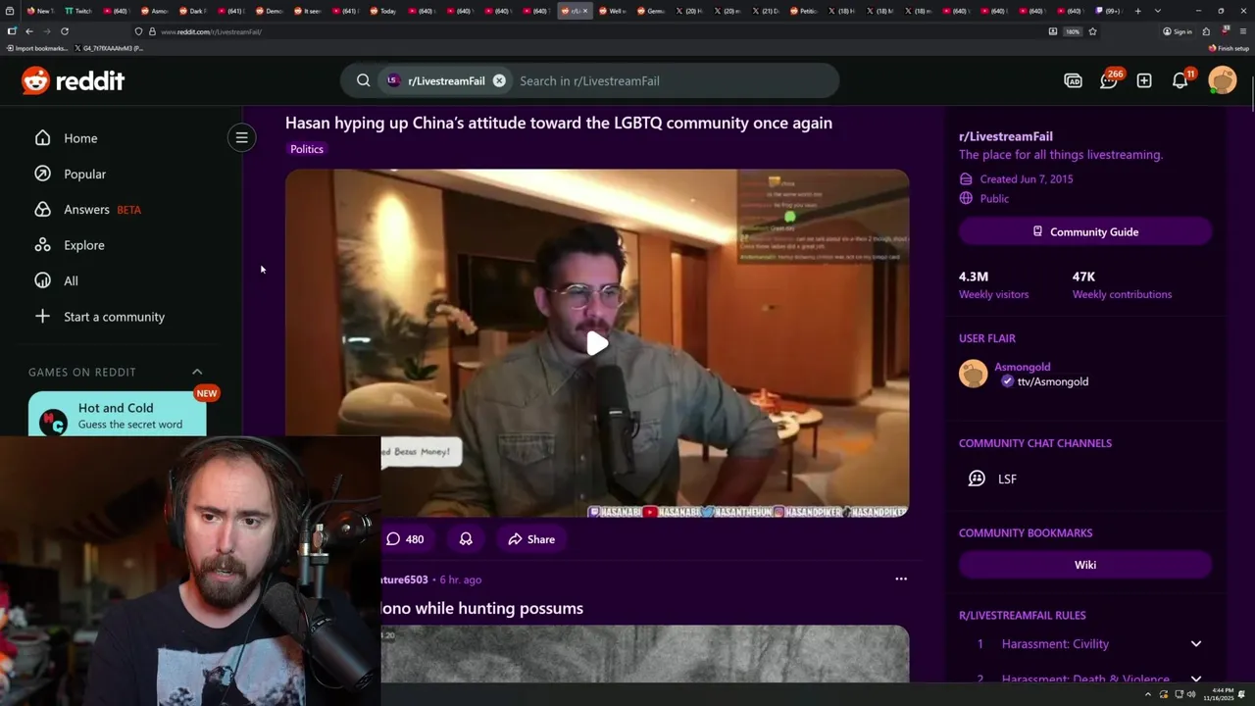
Task: Click Start a community
Action: click(x=114, y=317)
